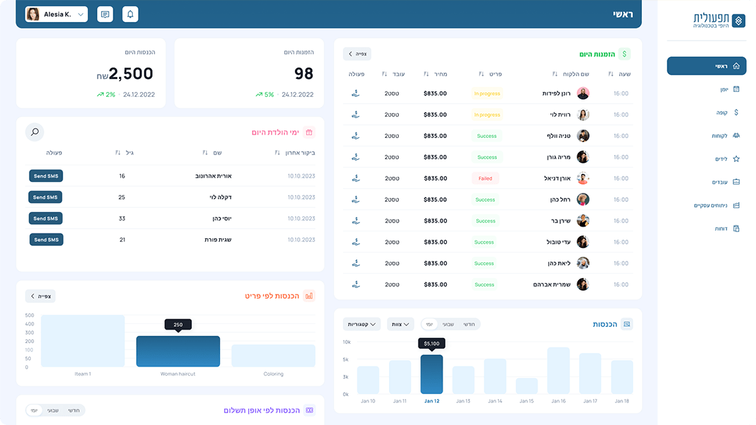This screenshot has height=425, width=756.
Task: Expand the קטגוריות dropdown
Action: click(x=362, y=324)
